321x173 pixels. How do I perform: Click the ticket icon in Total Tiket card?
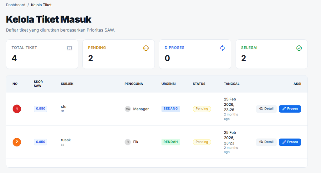[x=69, y=48]
